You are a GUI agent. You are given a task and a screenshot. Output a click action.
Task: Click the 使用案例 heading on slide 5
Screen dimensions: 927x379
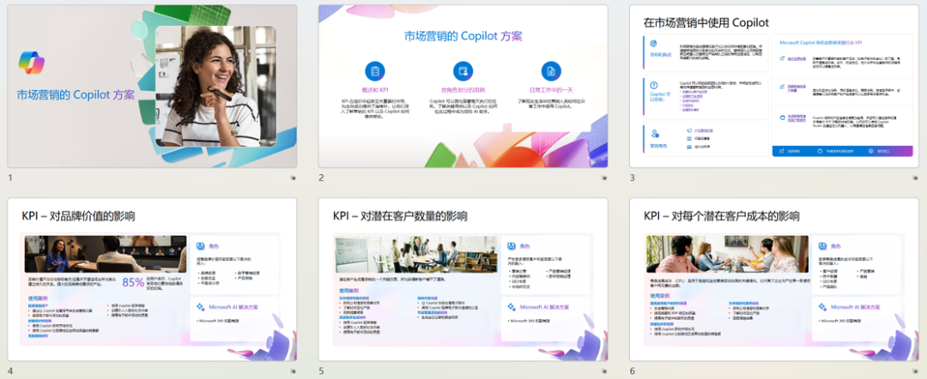[348, 291]
